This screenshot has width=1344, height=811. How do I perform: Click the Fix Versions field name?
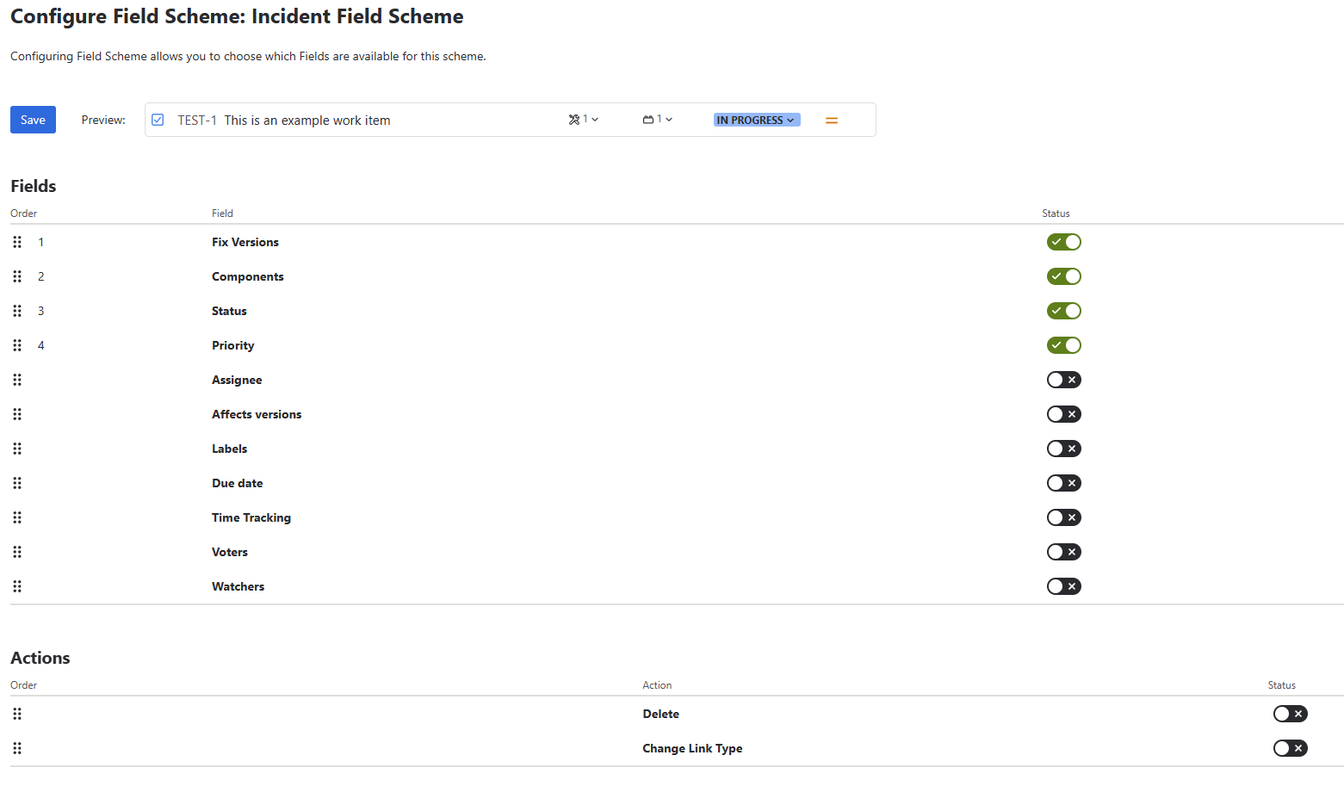point(245,242)
